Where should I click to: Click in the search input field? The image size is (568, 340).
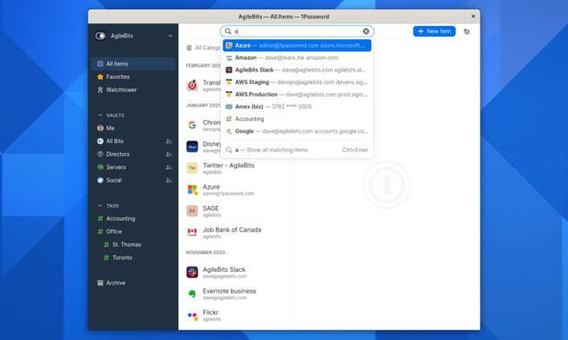click(298, 31)
